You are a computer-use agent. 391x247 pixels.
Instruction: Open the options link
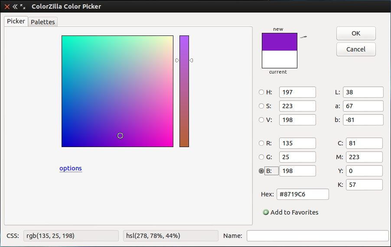pyautogui.click(x=71, y=168)
